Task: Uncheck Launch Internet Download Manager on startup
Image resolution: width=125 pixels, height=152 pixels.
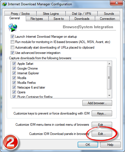Action: point(12,37)
